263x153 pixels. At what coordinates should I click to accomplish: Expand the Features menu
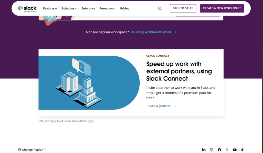coord(50,8)
